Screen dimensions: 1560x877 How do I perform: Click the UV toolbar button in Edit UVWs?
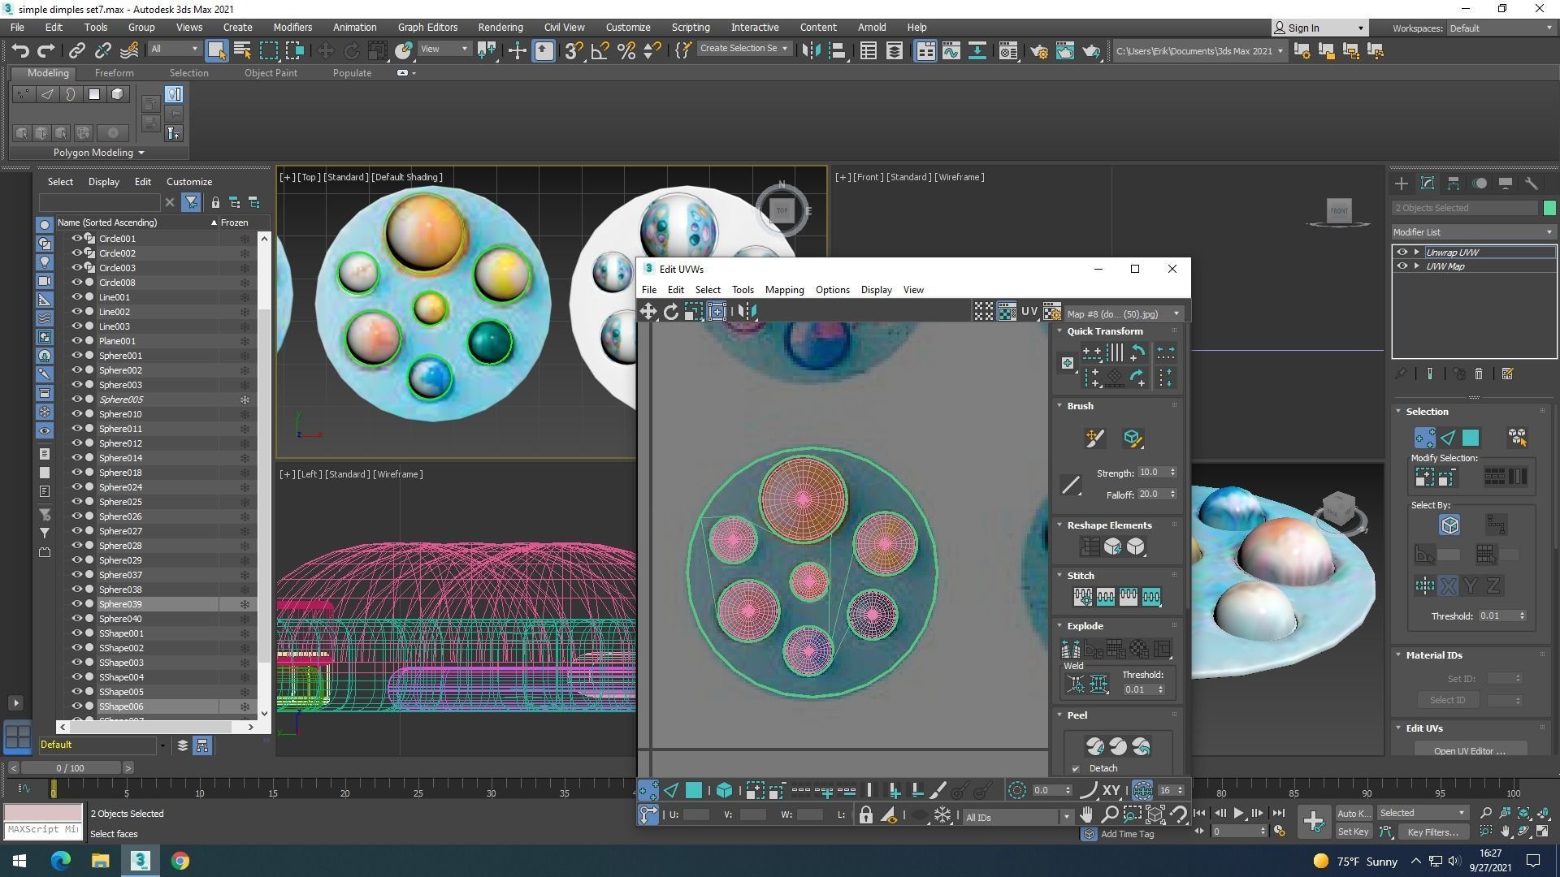(1029, 311)
